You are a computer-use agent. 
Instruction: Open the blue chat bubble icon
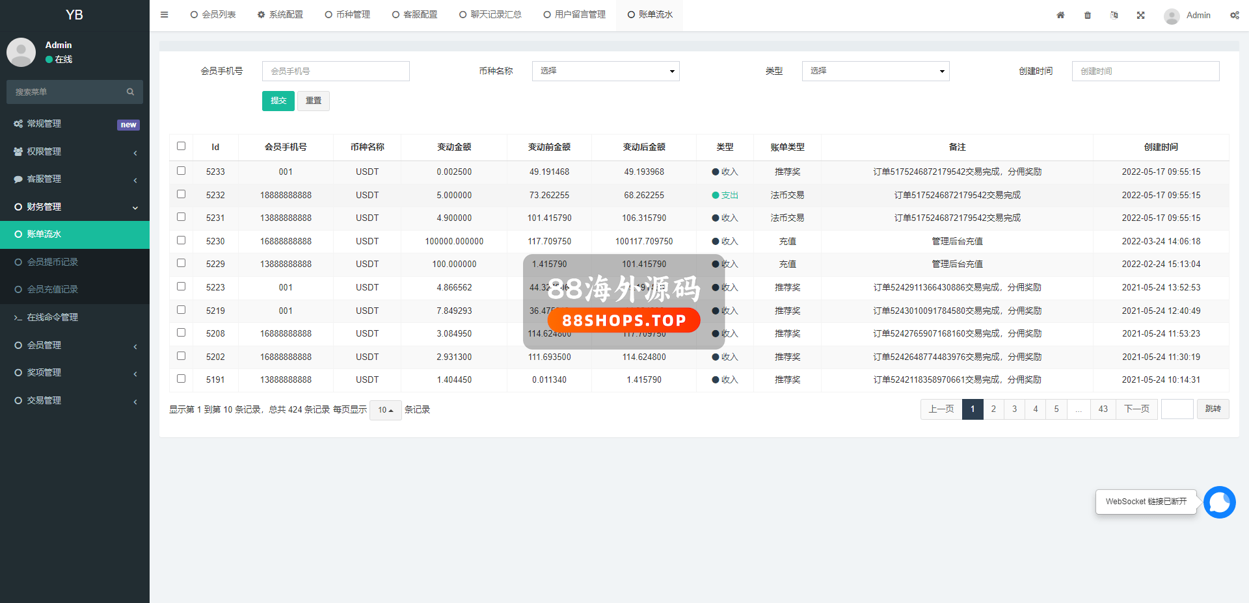coord(1219,502)
